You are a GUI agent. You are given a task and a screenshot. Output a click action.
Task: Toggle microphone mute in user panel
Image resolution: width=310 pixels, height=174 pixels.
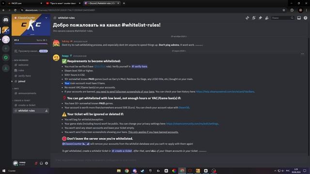click(x=36, y=163)
